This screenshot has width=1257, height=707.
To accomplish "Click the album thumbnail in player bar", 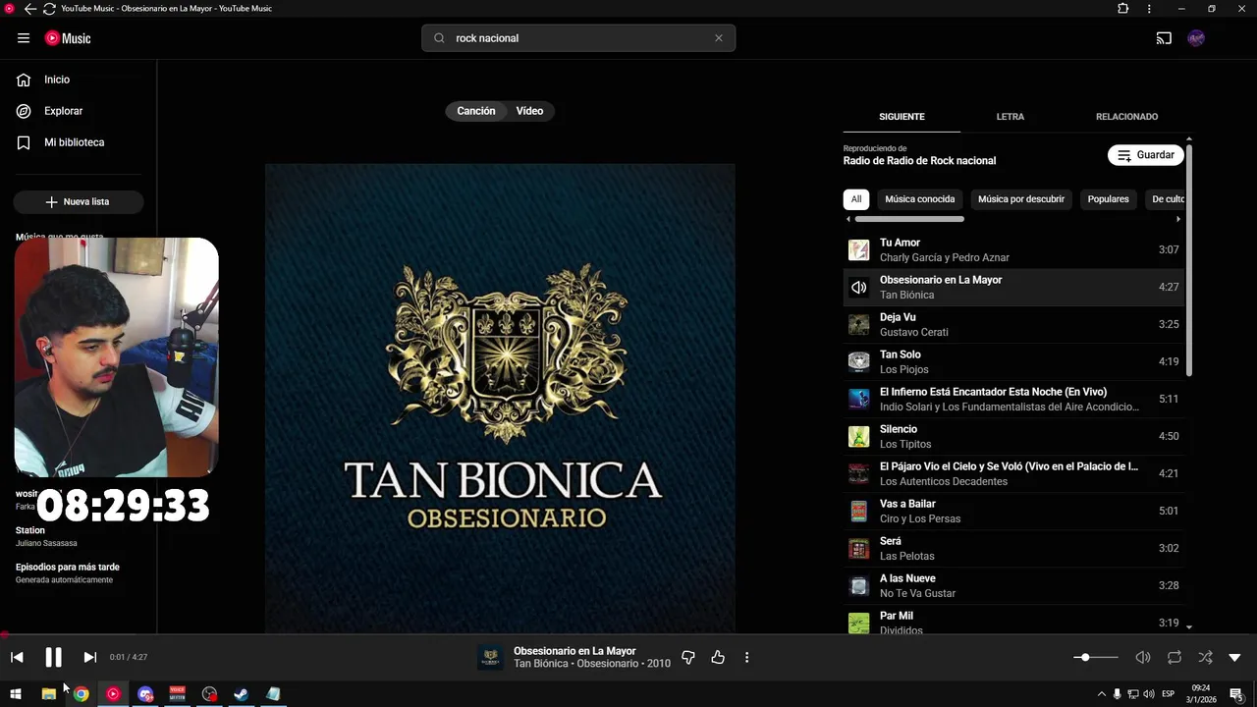I will (x=490, y=657).
